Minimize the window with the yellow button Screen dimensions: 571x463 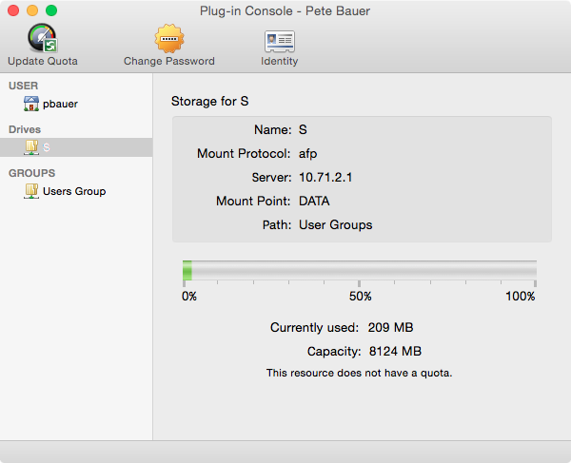tap(32, 10)
